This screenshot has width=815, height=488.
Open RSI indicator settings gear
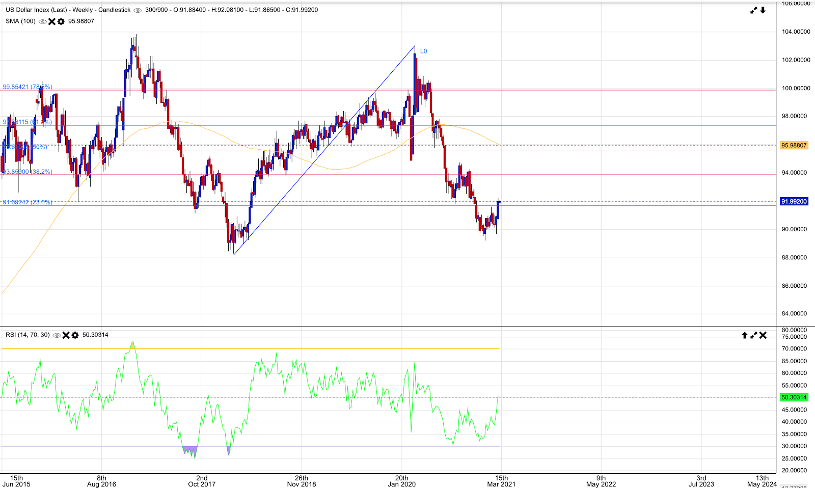coord(75,335)
